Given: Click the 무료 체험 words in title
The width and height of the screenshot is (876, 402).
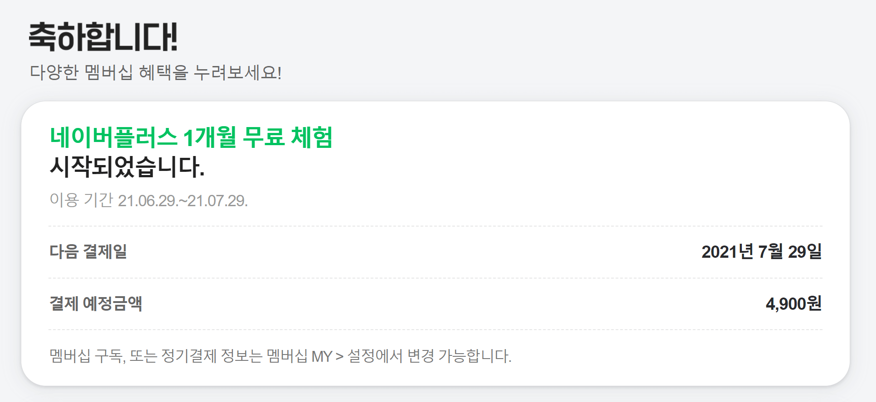Looking at the screenshot, I should point(288,137).
